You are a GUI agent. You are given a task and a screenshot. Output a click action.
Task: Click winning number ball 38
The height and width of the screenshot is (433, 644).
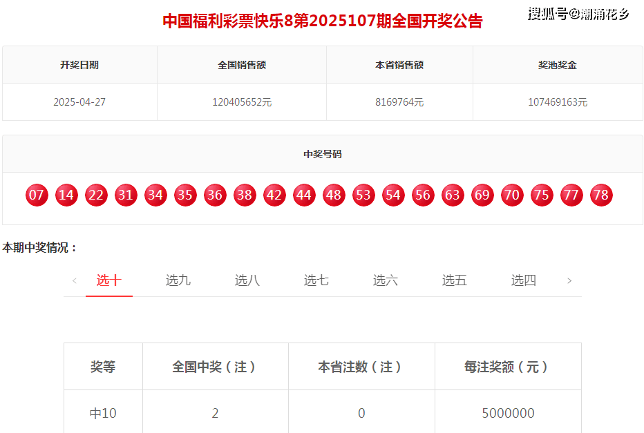[x=245, y=195]
